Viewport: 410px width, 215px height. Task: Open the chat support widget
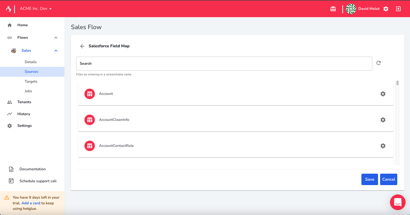click(x=398, y=202)
